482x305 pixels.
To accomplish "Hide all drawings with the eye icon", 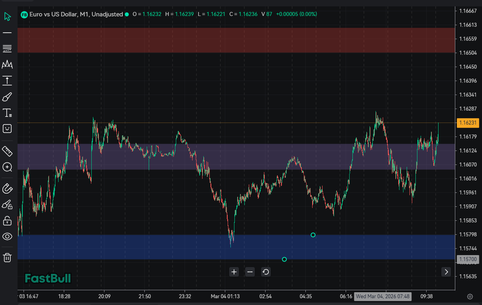I will (7, 237).
